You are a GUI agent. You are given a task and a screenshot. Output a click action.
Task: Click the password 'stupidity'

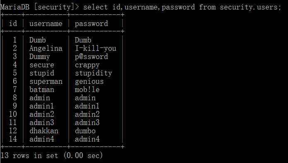(x=93, y=73)
